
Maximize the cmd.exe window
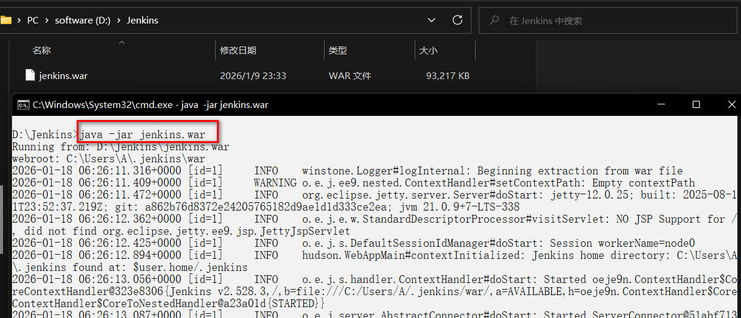click(x=696, y=104)
